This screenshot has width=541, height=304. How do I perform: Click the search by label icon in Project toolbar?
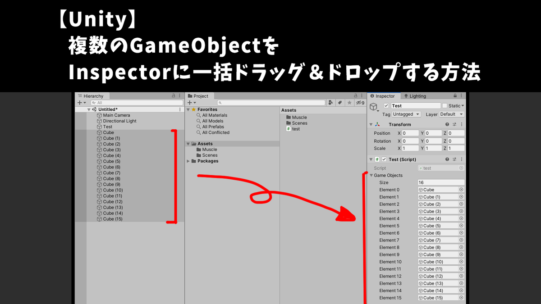340,102
